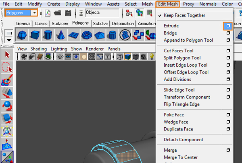Select the polygon sphere shelf icon
The height and width of the screenshot is (163, 242).
click(x=22, y=35)
